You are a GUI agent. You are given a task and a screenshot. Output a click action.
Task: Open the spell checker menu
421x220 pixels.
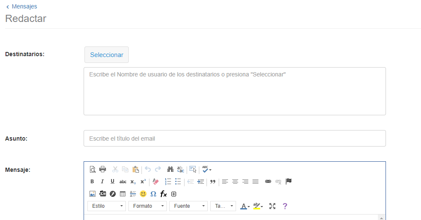pos(206,169)
